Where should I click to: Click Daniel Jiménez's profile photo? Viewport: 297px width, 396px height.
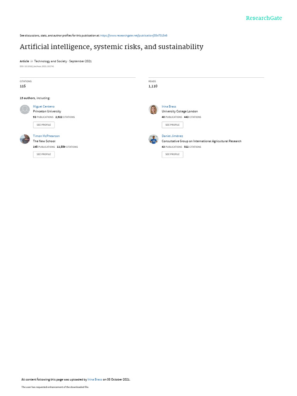click(x=153, y=139)
